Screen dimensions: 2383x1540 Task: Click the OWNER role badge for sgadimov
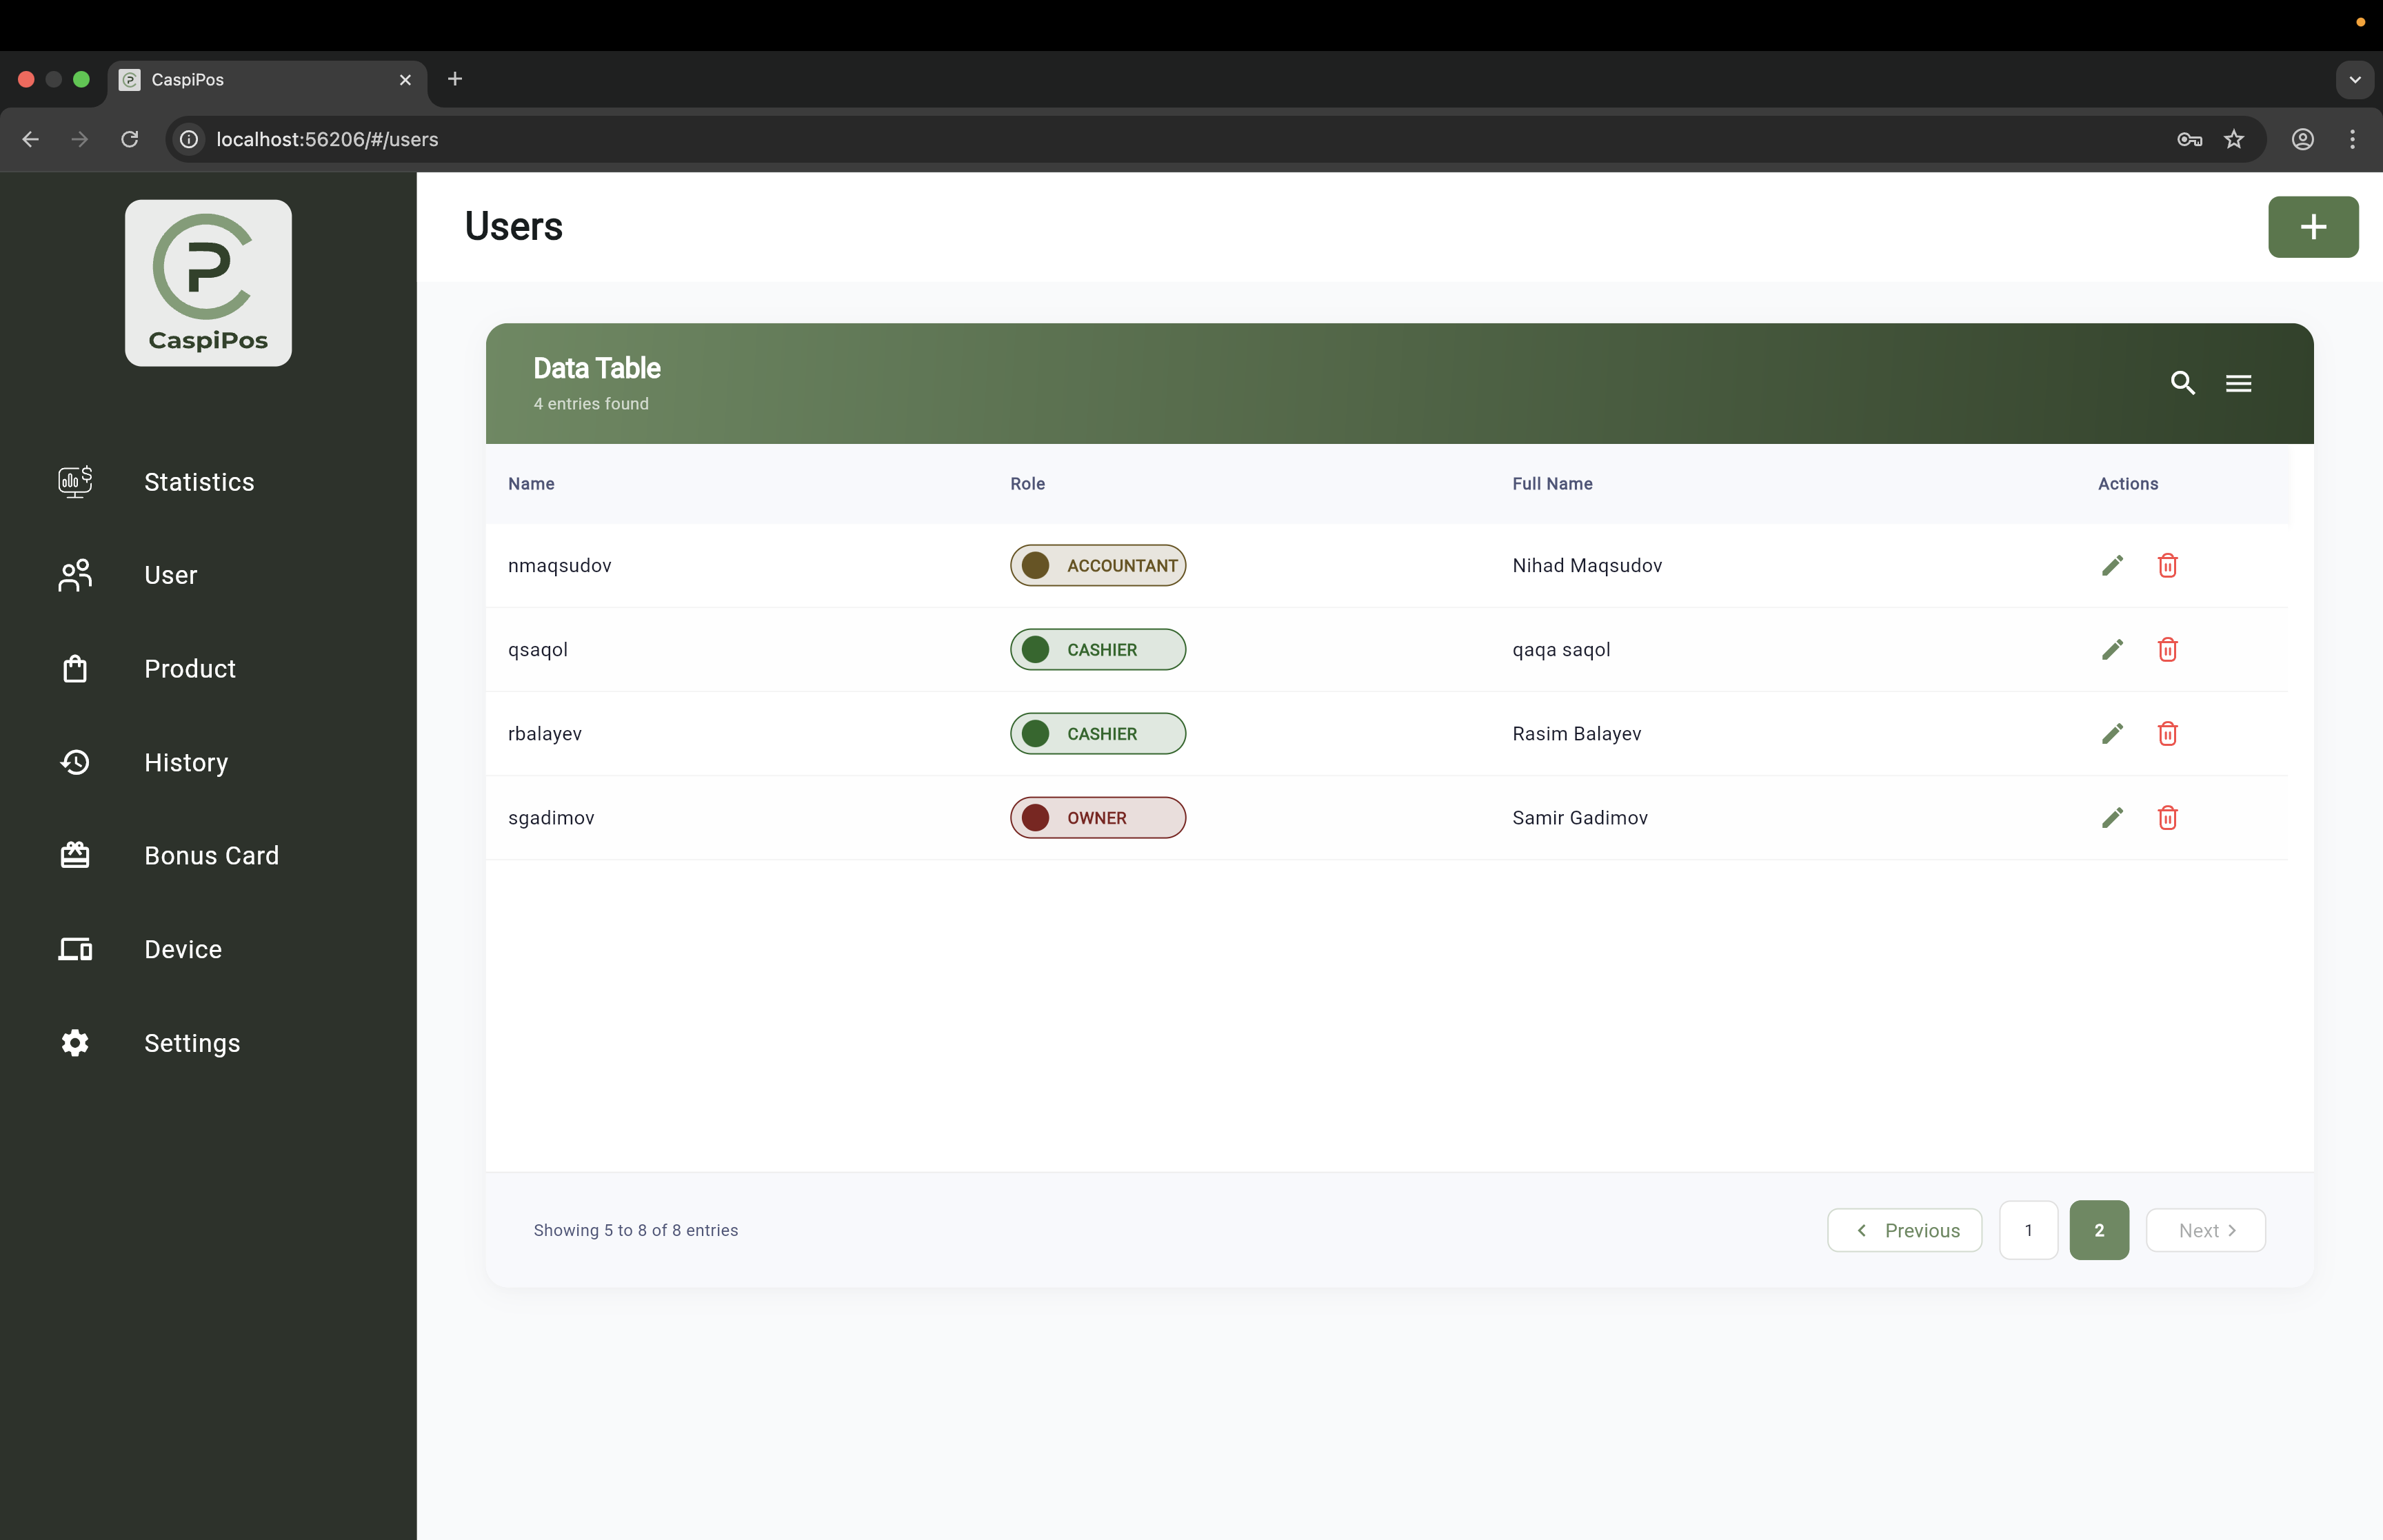pyautogui.click(x=1097, y=818)
